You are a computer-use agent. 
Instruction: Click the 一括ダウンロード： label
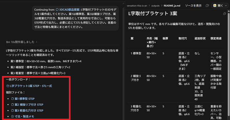tap(18, 80)
